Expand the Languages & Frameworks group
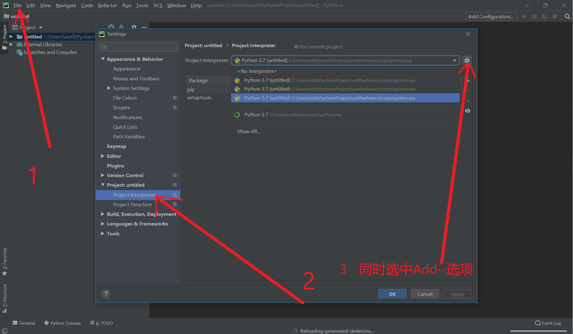The height and width of the screenshot is (334, 573). point(103,224)
